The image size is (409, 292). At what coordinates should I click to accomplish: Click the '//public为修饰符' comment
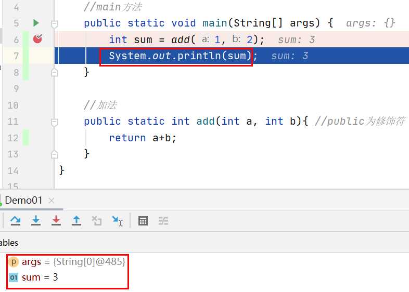[x=360, y=121]
